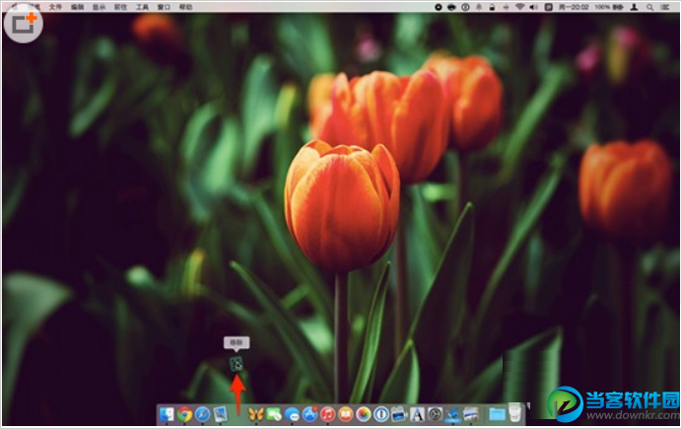Launch Google Chrome from the Dock

[x=184, y=414]
